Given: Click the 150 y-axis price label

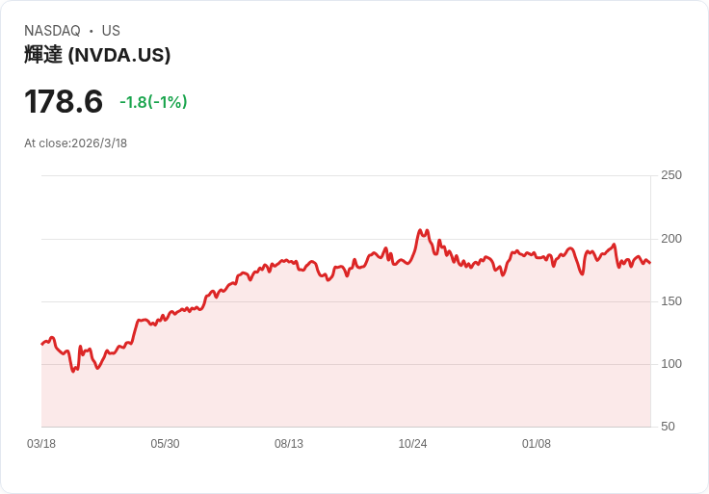Looking at the screenshot, I should tap(670, 301).
